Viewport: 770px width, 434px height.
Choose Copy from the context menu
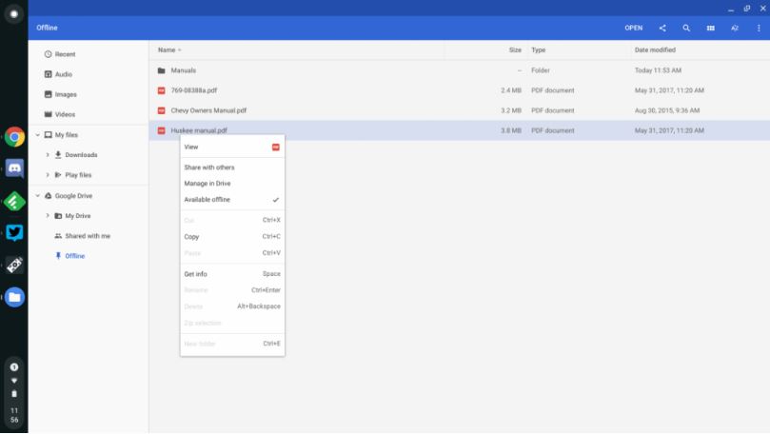[231, 236]
